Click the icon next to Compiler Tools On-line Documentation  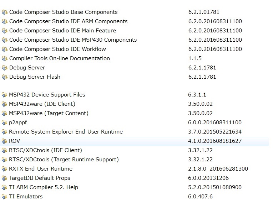pyautogui.click(x=4, y=58)
